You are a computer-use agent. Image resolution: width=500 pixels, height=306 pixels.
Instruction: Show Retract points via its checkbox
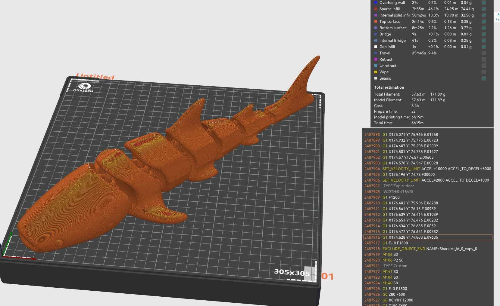click(x=484, y=60)
